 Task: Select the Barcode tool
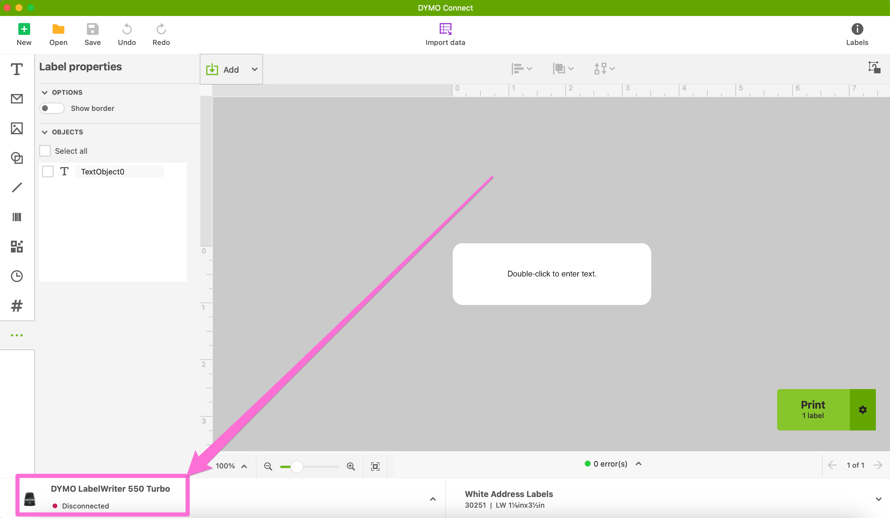(17, 217)
